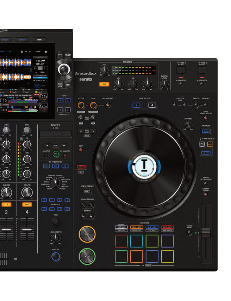Click the 4 beat loop button
This screenshot has width=231, height=301.
(81, 118)
